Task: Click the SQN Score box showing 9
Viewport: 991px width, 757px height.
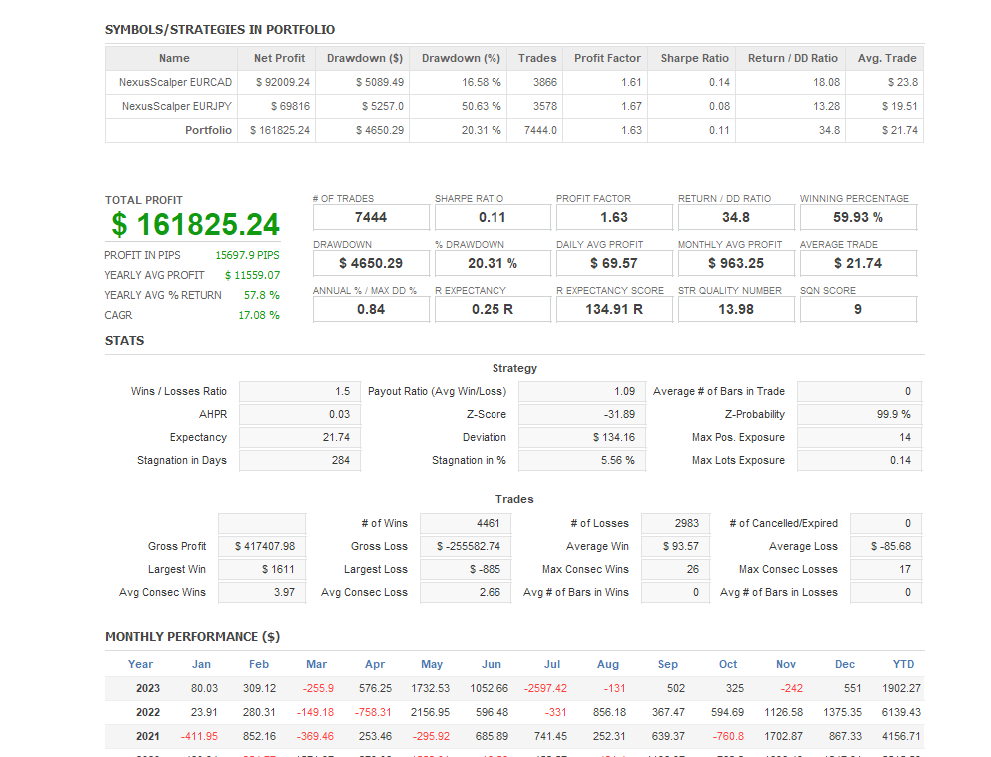Action: tap(857, 309)
